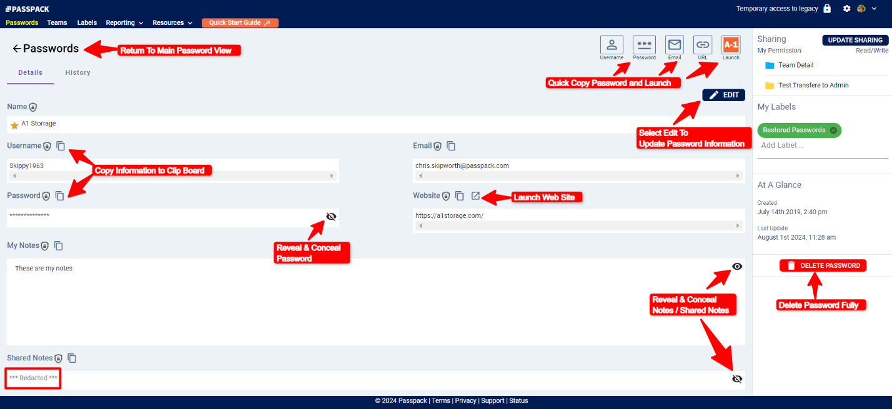Open settings gear in top bar

tap(847, 8)
